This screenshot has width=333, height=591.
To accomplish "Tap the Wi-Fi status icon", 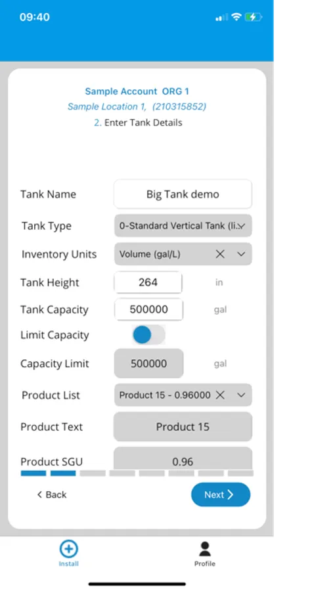I will [236, 17].
